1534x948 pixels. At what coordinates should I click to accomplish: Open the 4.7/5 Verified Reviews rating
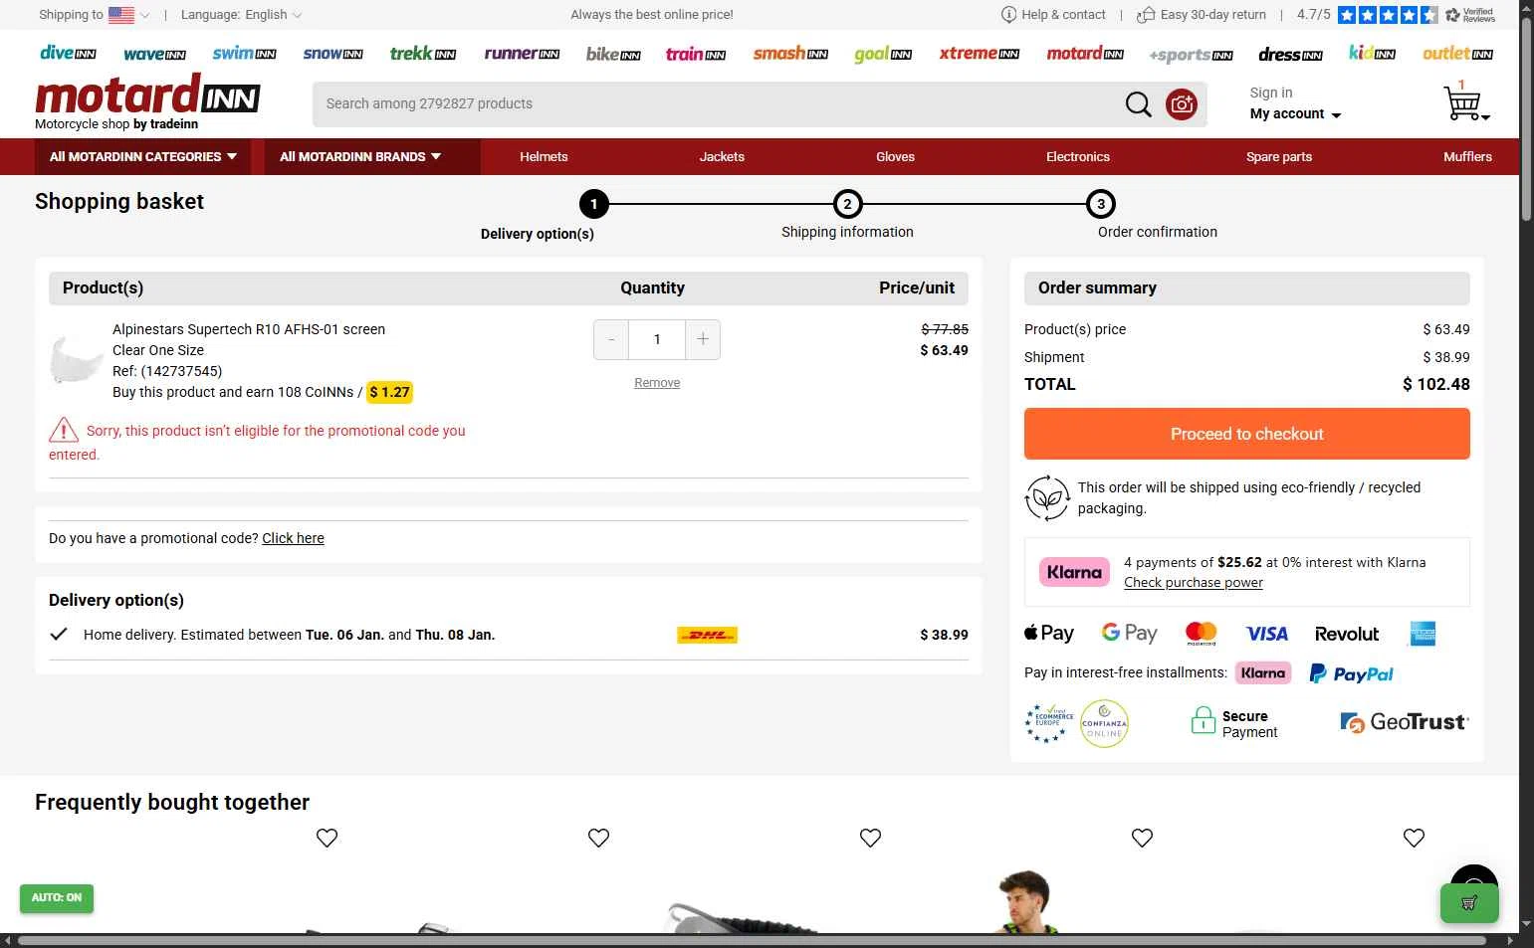(x=1396, y=15)
